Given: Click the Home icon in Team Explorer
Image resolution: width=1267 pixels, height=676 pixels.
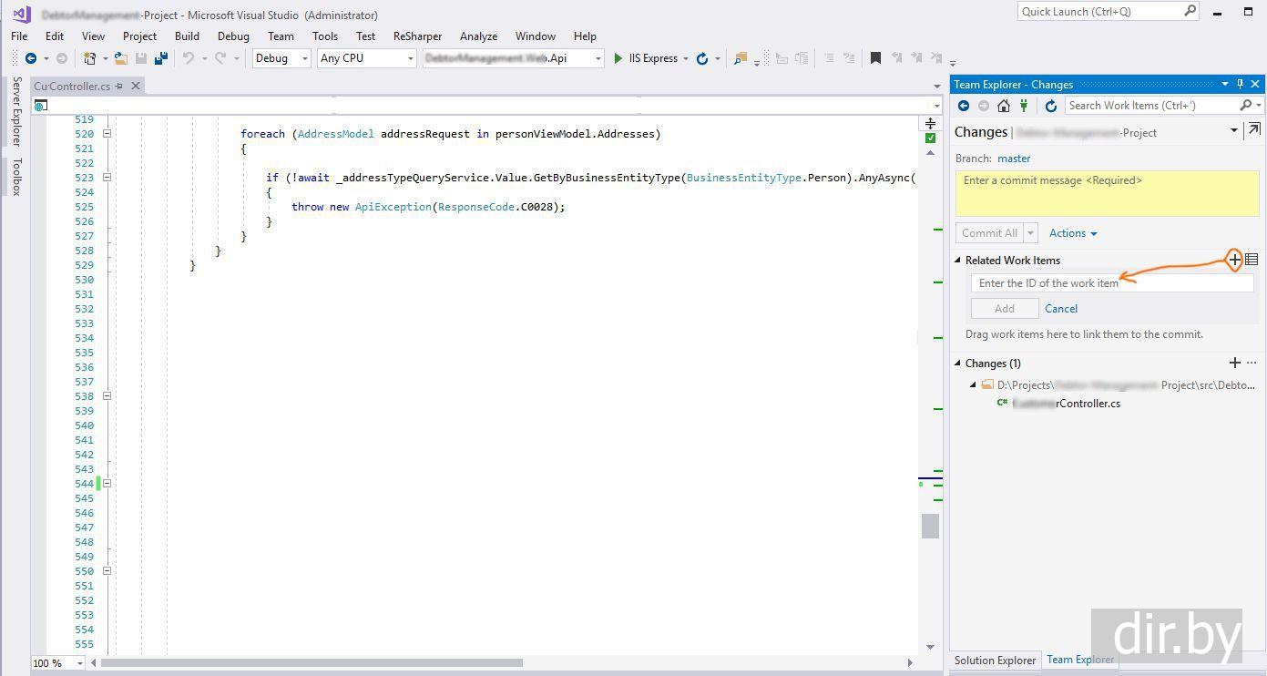Looking at the screenshot, I should click(1003, 106).
